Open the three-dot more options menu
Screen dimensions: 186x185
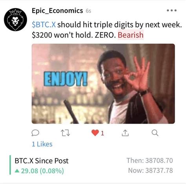(x=172, y=10)
